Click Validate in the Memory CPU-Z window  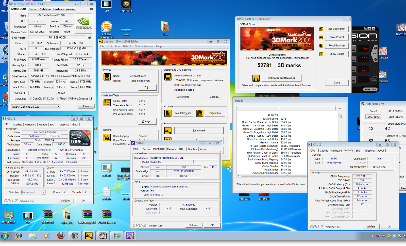pyautogui.click(x=371, y=226)
